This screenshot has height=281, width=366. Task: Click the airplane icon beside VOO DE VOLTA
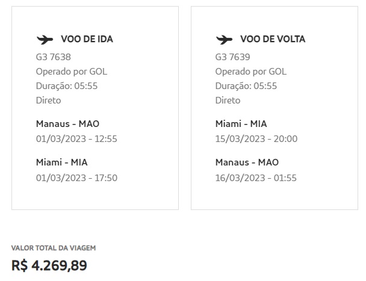[224, 40]
